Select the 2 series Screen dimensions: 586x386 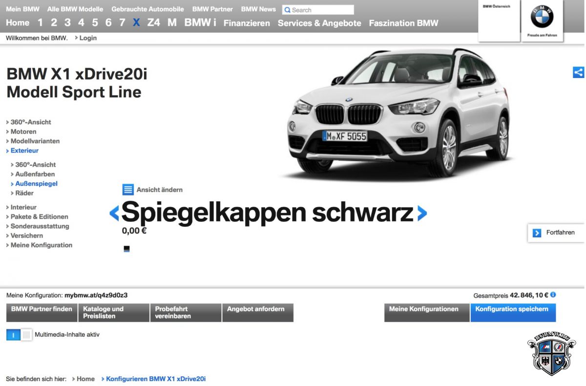point(54,23)
